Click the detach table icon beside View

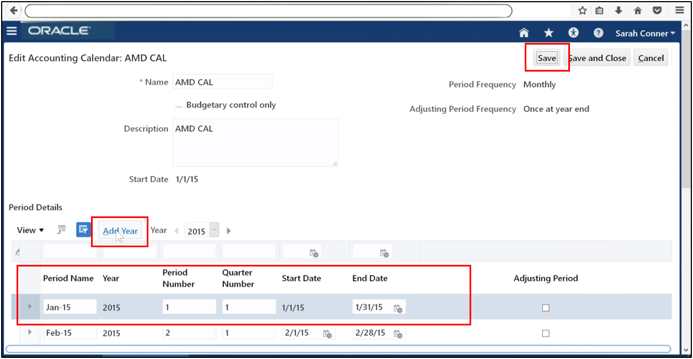click(x=61, y=229)
